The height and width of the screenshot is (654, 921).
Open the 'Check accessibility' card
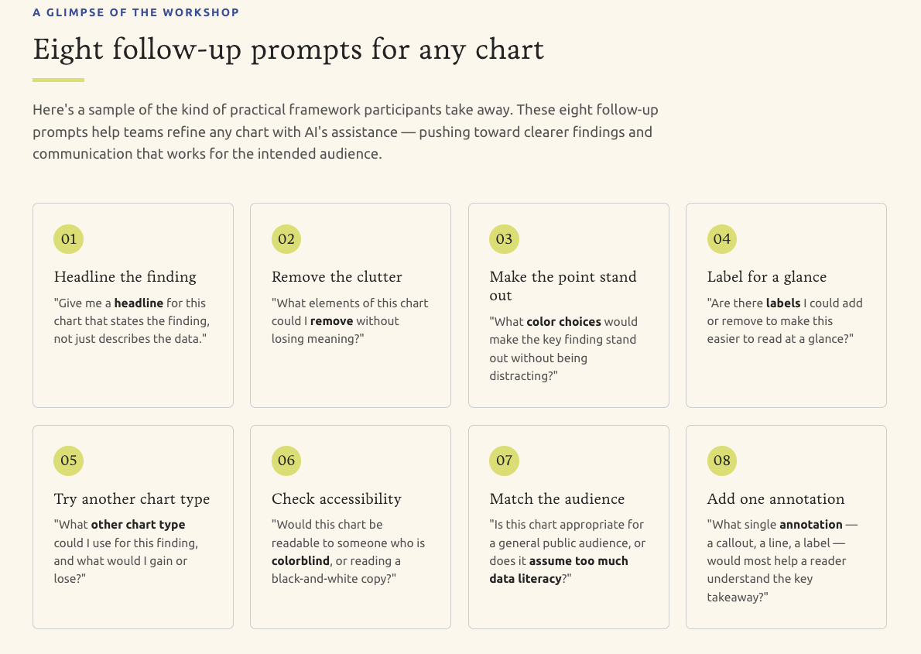pos(351,527)
